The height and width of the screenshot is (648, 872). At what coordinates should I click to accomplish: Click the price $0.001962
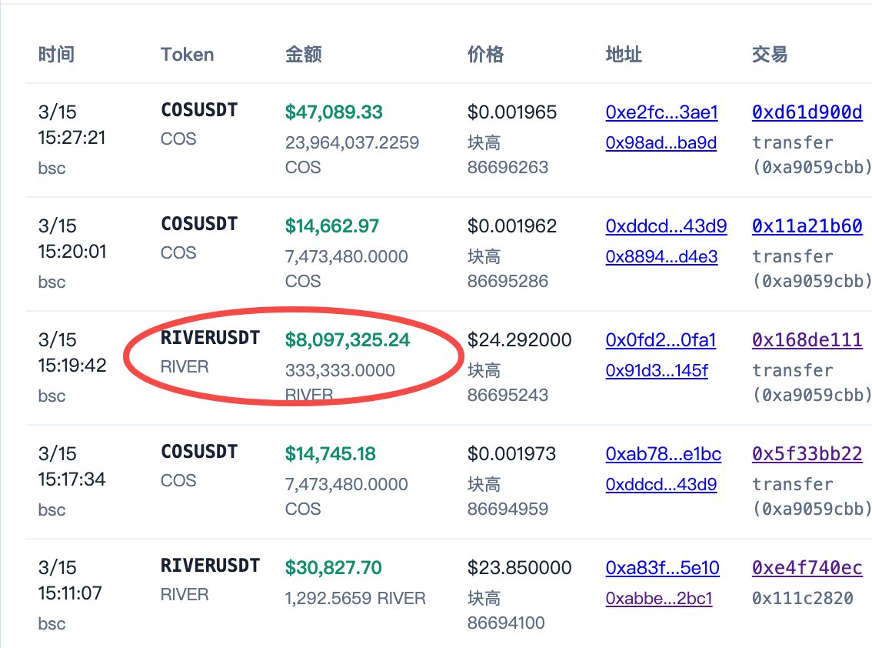coord(511,226)
